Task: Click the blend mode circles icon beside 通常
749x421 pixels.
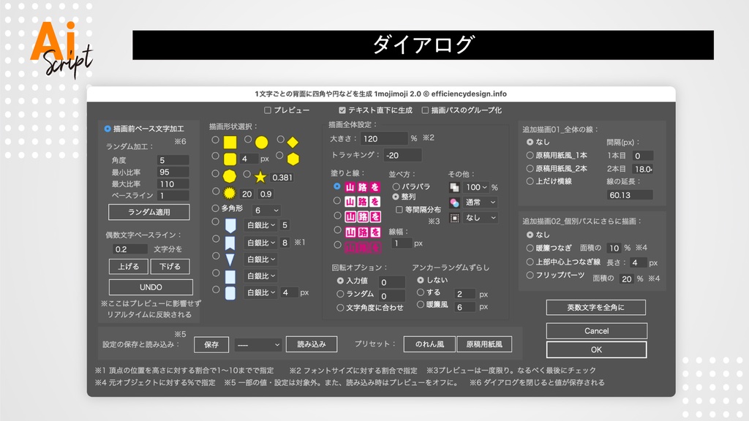Action: coord(455,202)
